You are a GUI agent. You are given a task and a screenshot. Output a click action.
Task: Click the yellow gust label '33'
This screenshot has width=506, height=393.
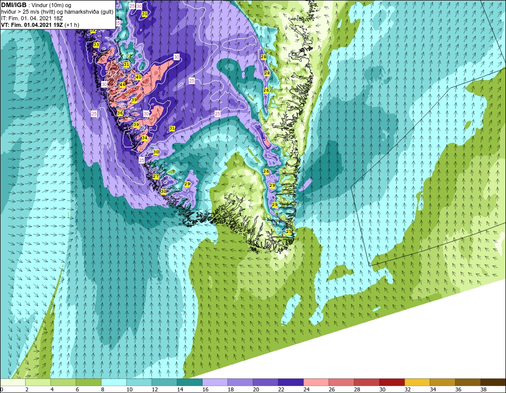[x=96, y=45]
